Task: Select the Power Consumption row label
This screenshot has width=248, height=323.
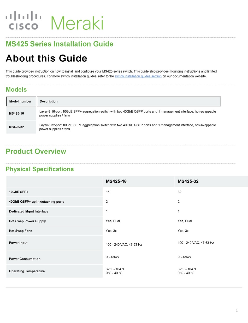Action: pyautogui.click(x=25, y=259)
